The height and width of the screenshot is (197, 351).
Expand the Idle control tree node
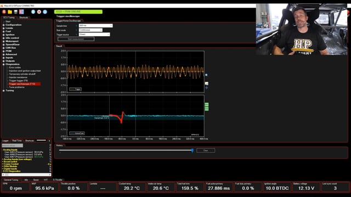(x=4, y=38)
